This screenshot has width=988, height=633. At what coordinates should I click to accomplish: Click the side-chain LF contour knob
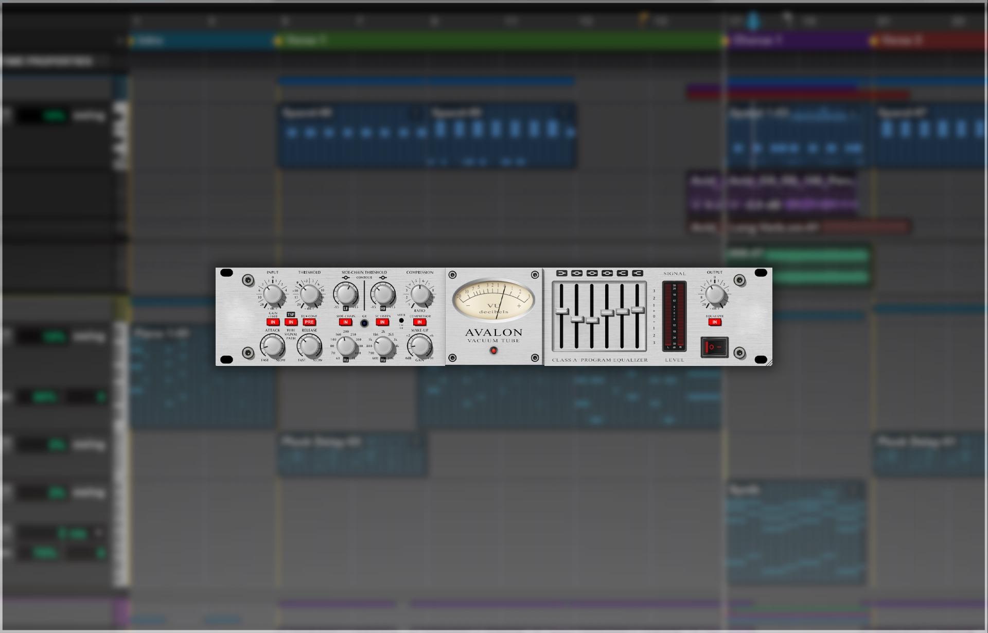346,294
